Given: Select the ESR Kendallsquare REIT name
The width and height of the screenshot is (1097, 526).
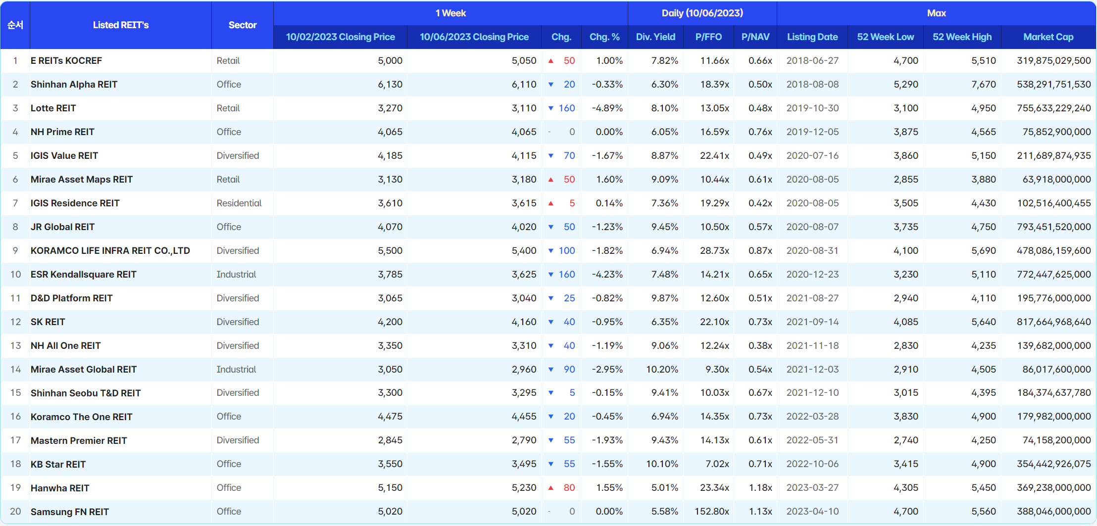Looking at the screenshot, I should click(84, 275).
